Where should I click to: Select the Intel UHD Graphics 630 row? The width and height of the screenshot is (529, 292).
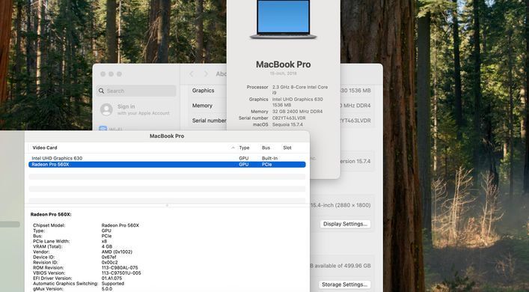pyautogui.click(x=167, y=158)
